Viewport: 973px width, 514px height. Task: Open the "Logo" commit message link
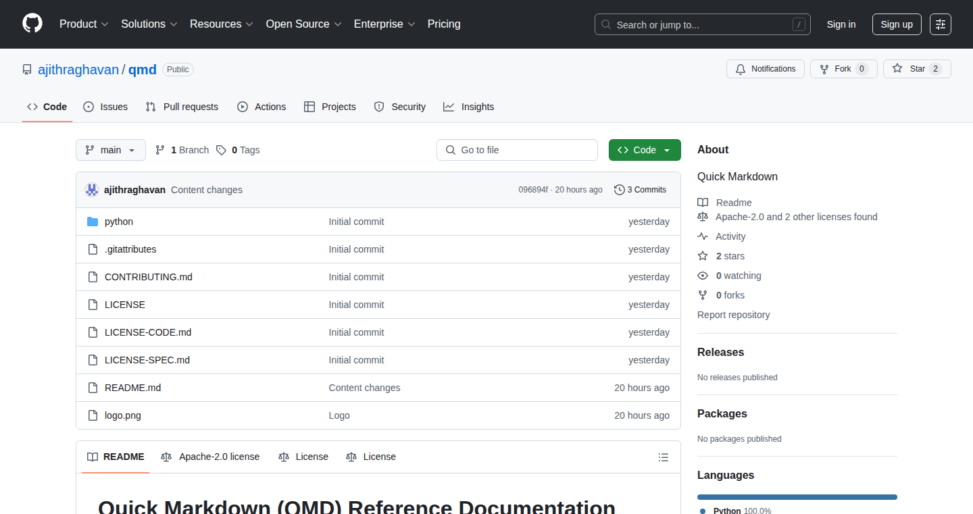(339, 415)
